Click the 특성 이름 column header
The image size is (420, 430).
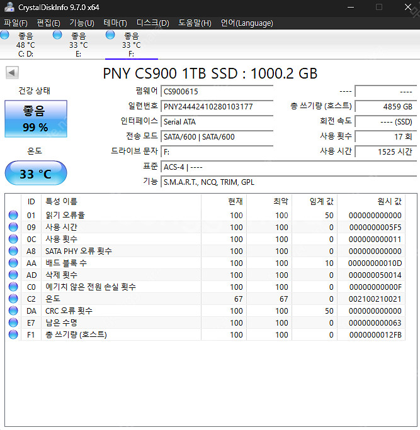(121, 202)
